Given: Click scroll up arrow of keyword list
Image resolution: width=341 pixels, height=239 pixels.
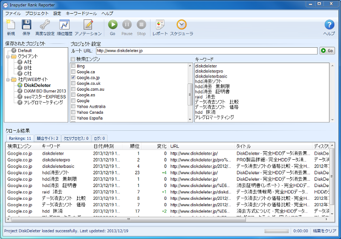Looking at the screenshot, I should (x=332, y=66).
